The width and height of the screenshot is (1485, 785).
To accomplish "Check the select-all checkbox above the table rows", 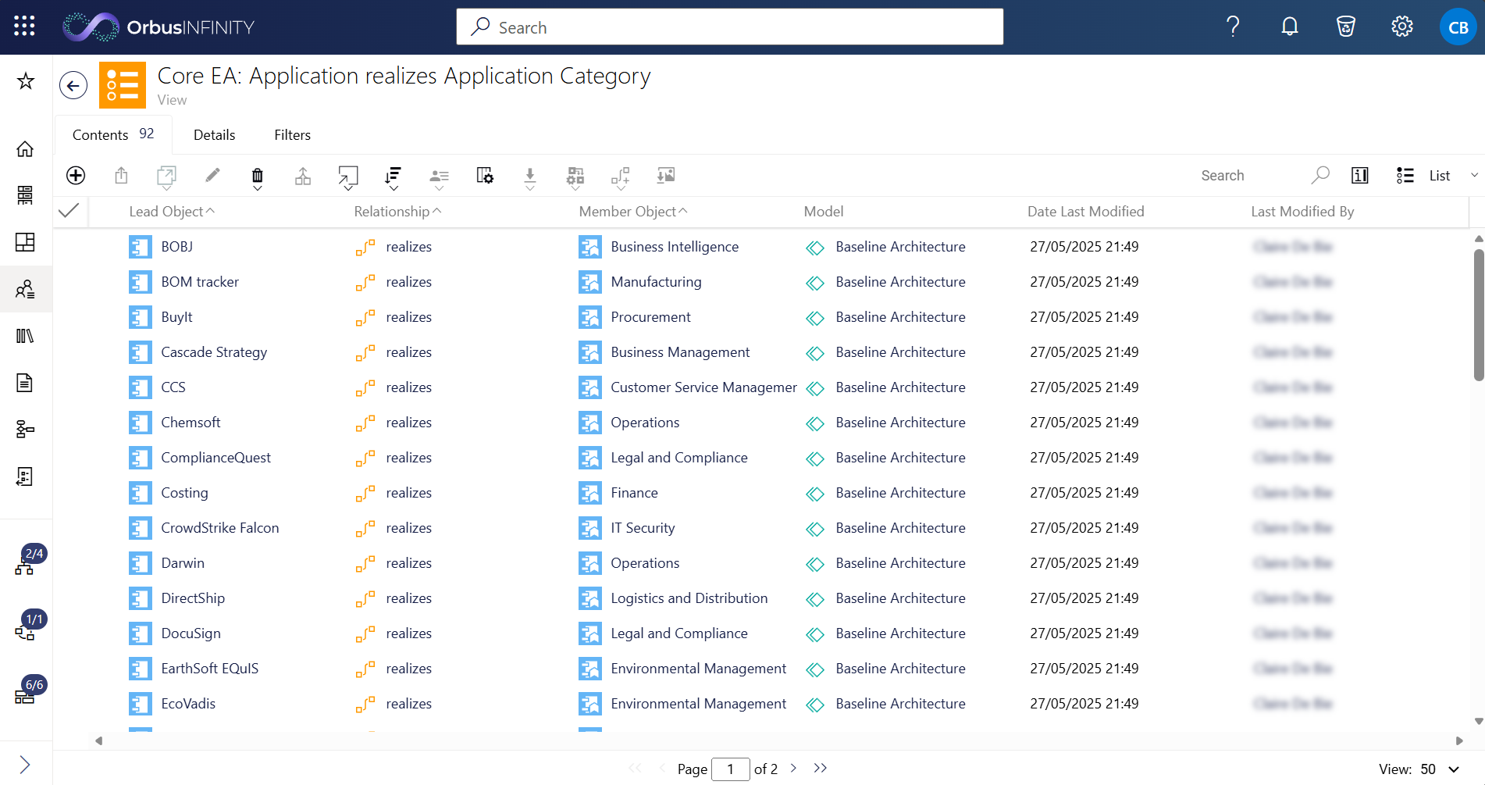I will [69, 210].
